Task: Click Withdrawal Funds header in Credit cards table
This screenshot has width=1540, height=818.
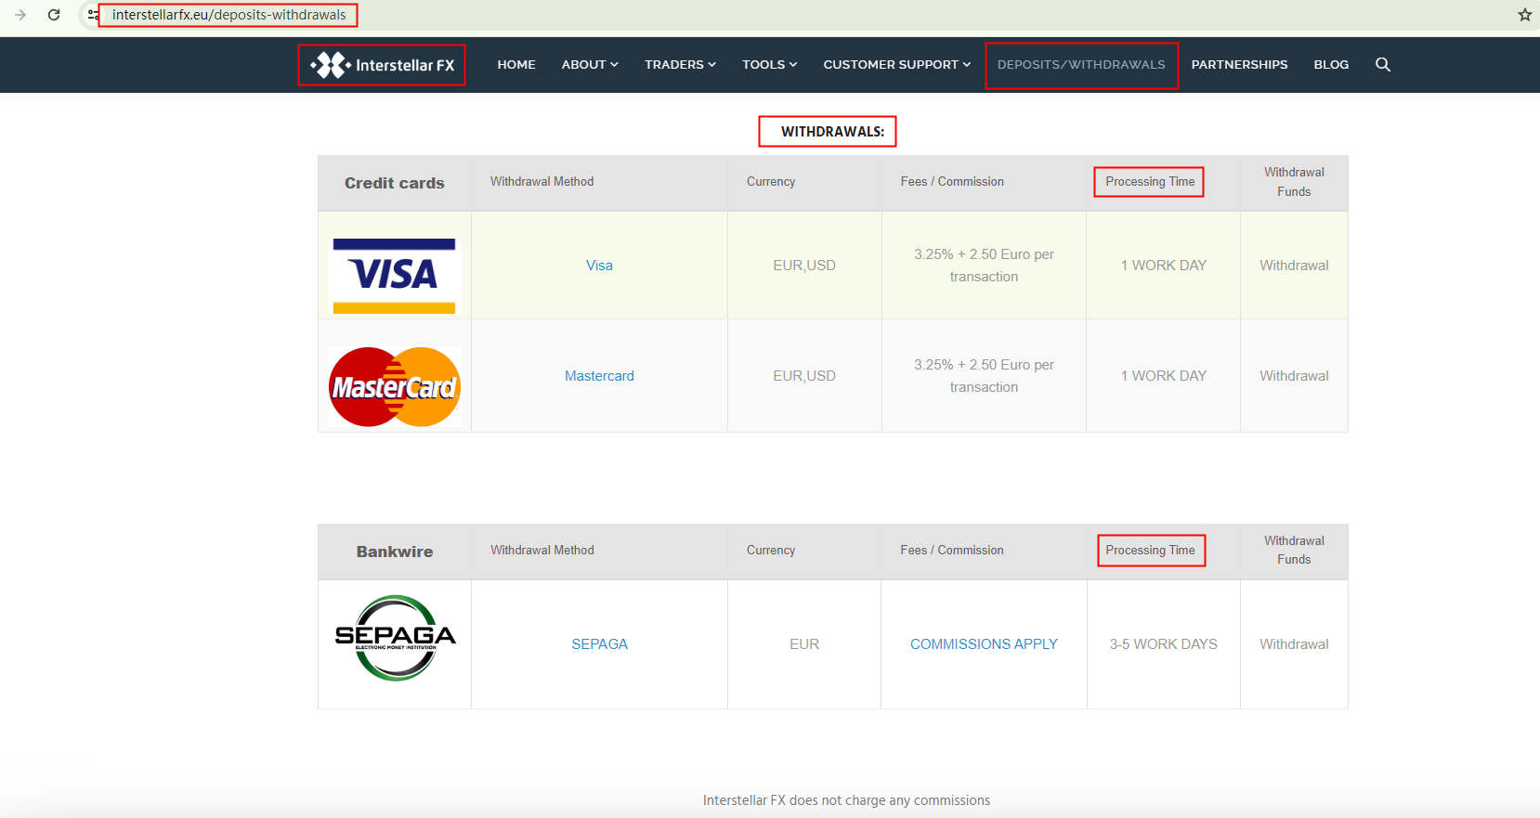Action: click(x=1294, y=182)
